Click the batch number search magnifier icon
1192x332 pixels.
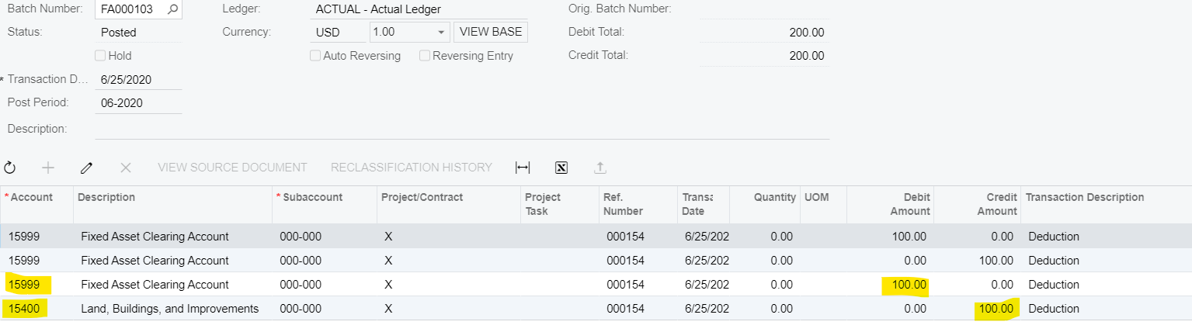tap(172, 9)
